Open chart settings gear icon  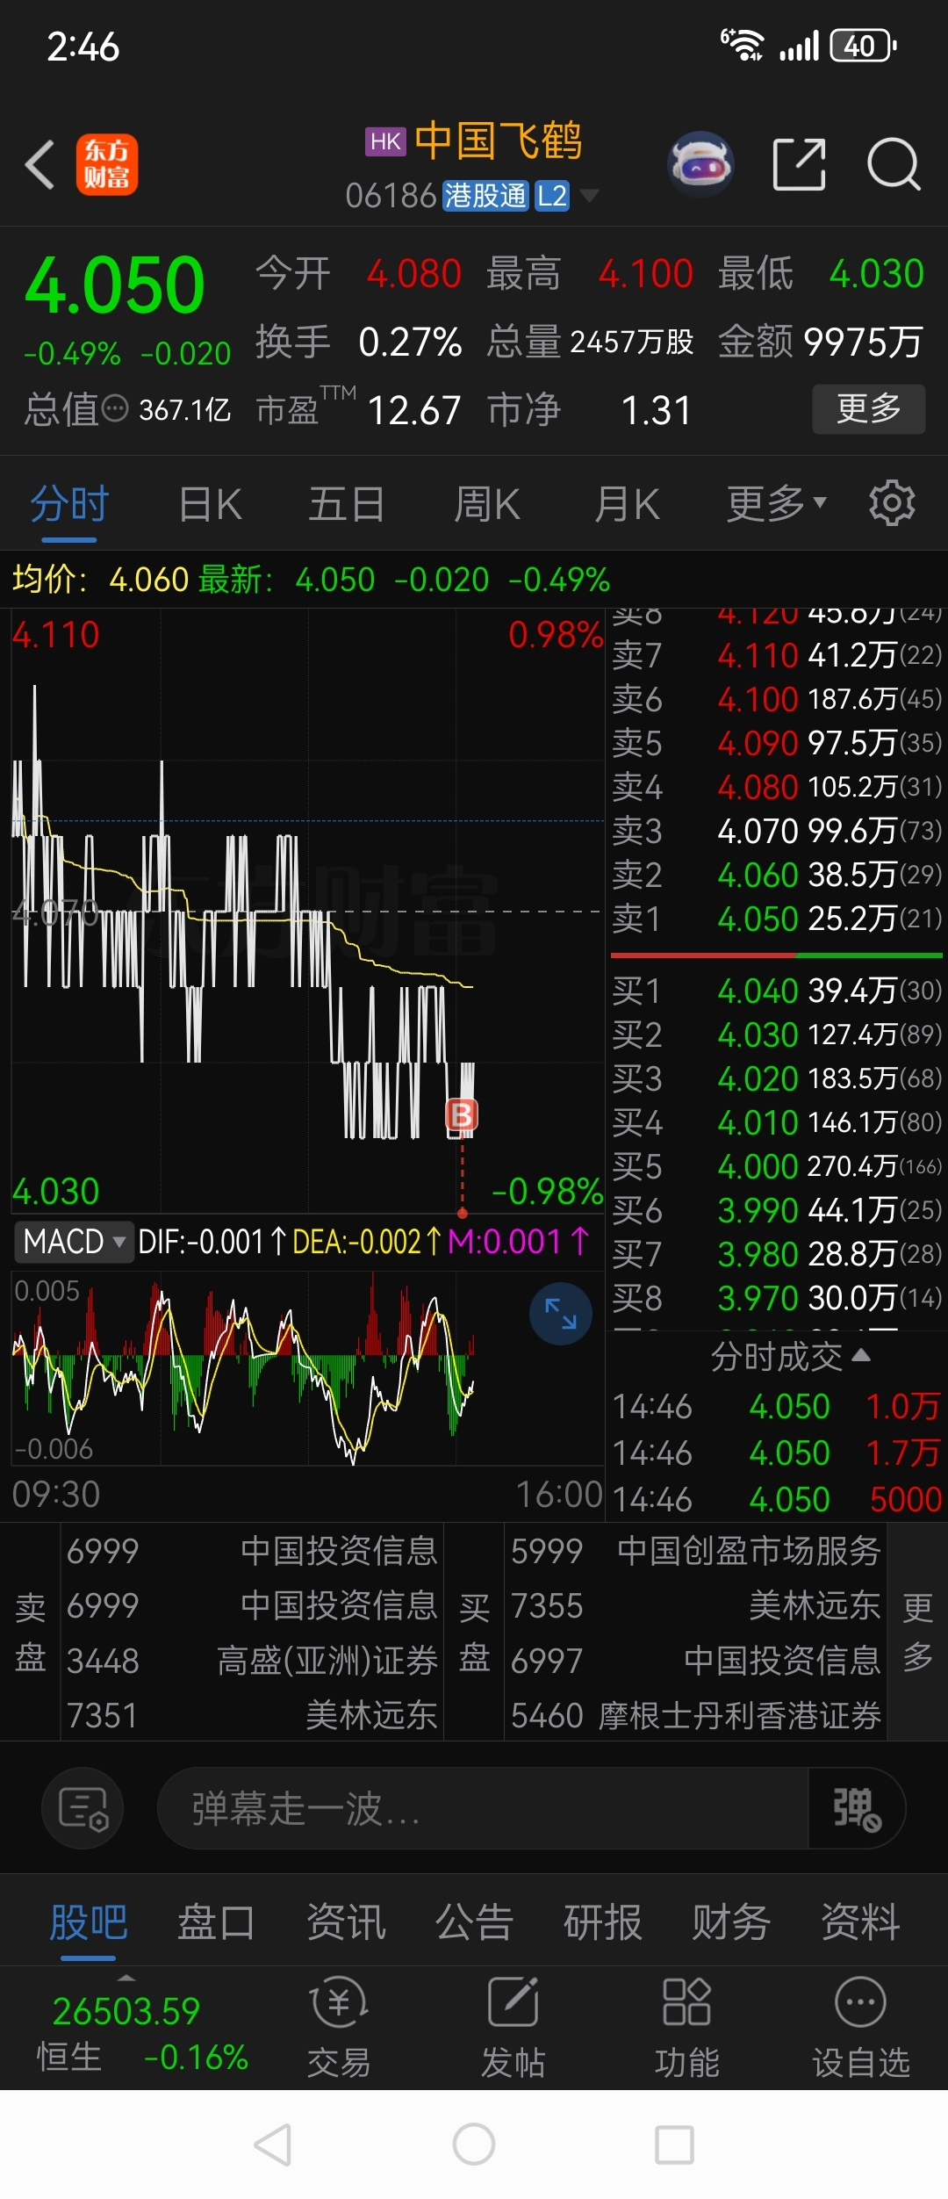tap(892, 503)
